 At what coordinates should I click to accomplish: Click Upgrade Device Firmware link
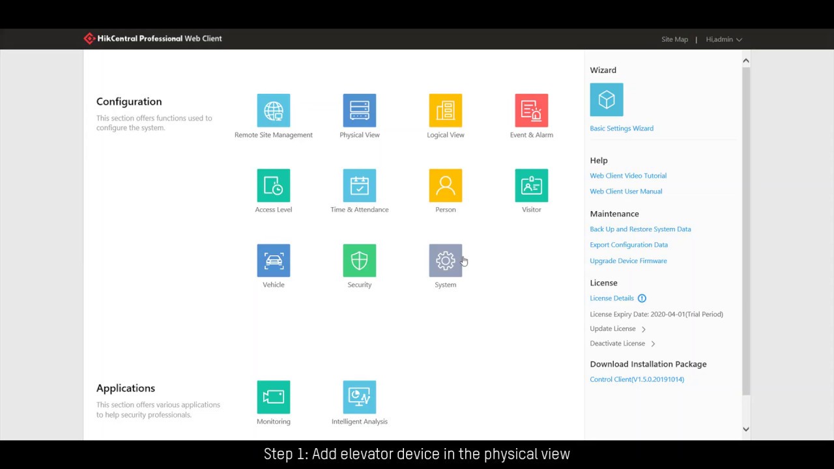click(x=628, y=261)
